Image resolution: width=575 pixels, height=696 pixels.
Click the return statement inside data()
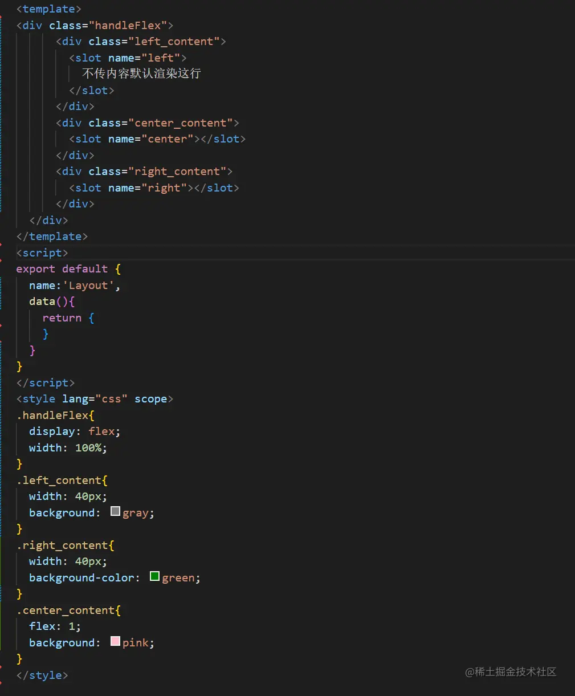[x=63, y=318]
